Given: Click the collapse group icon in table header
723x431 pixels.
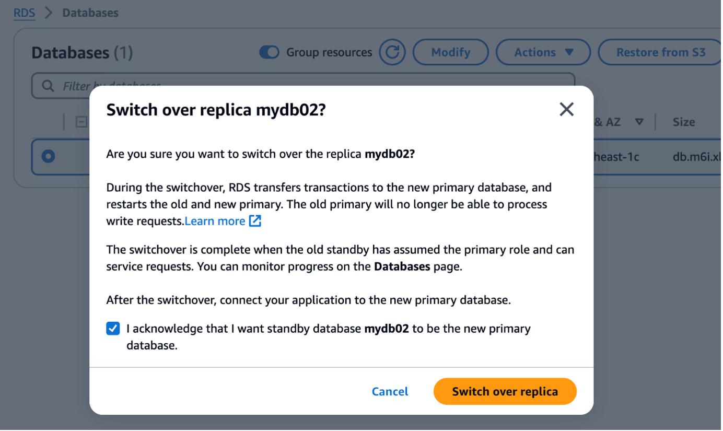Looking at the screenshot, I should [81, 122].
